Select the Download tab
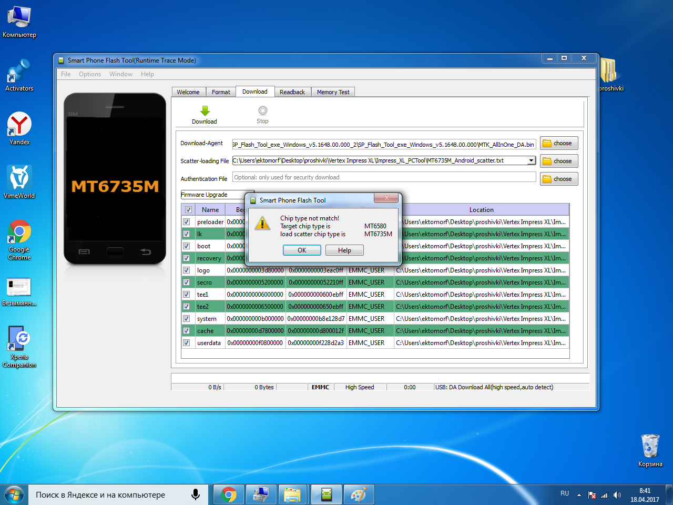Viewport: 673px width, 505px height. pyautogui.click(x=255, y=92)
